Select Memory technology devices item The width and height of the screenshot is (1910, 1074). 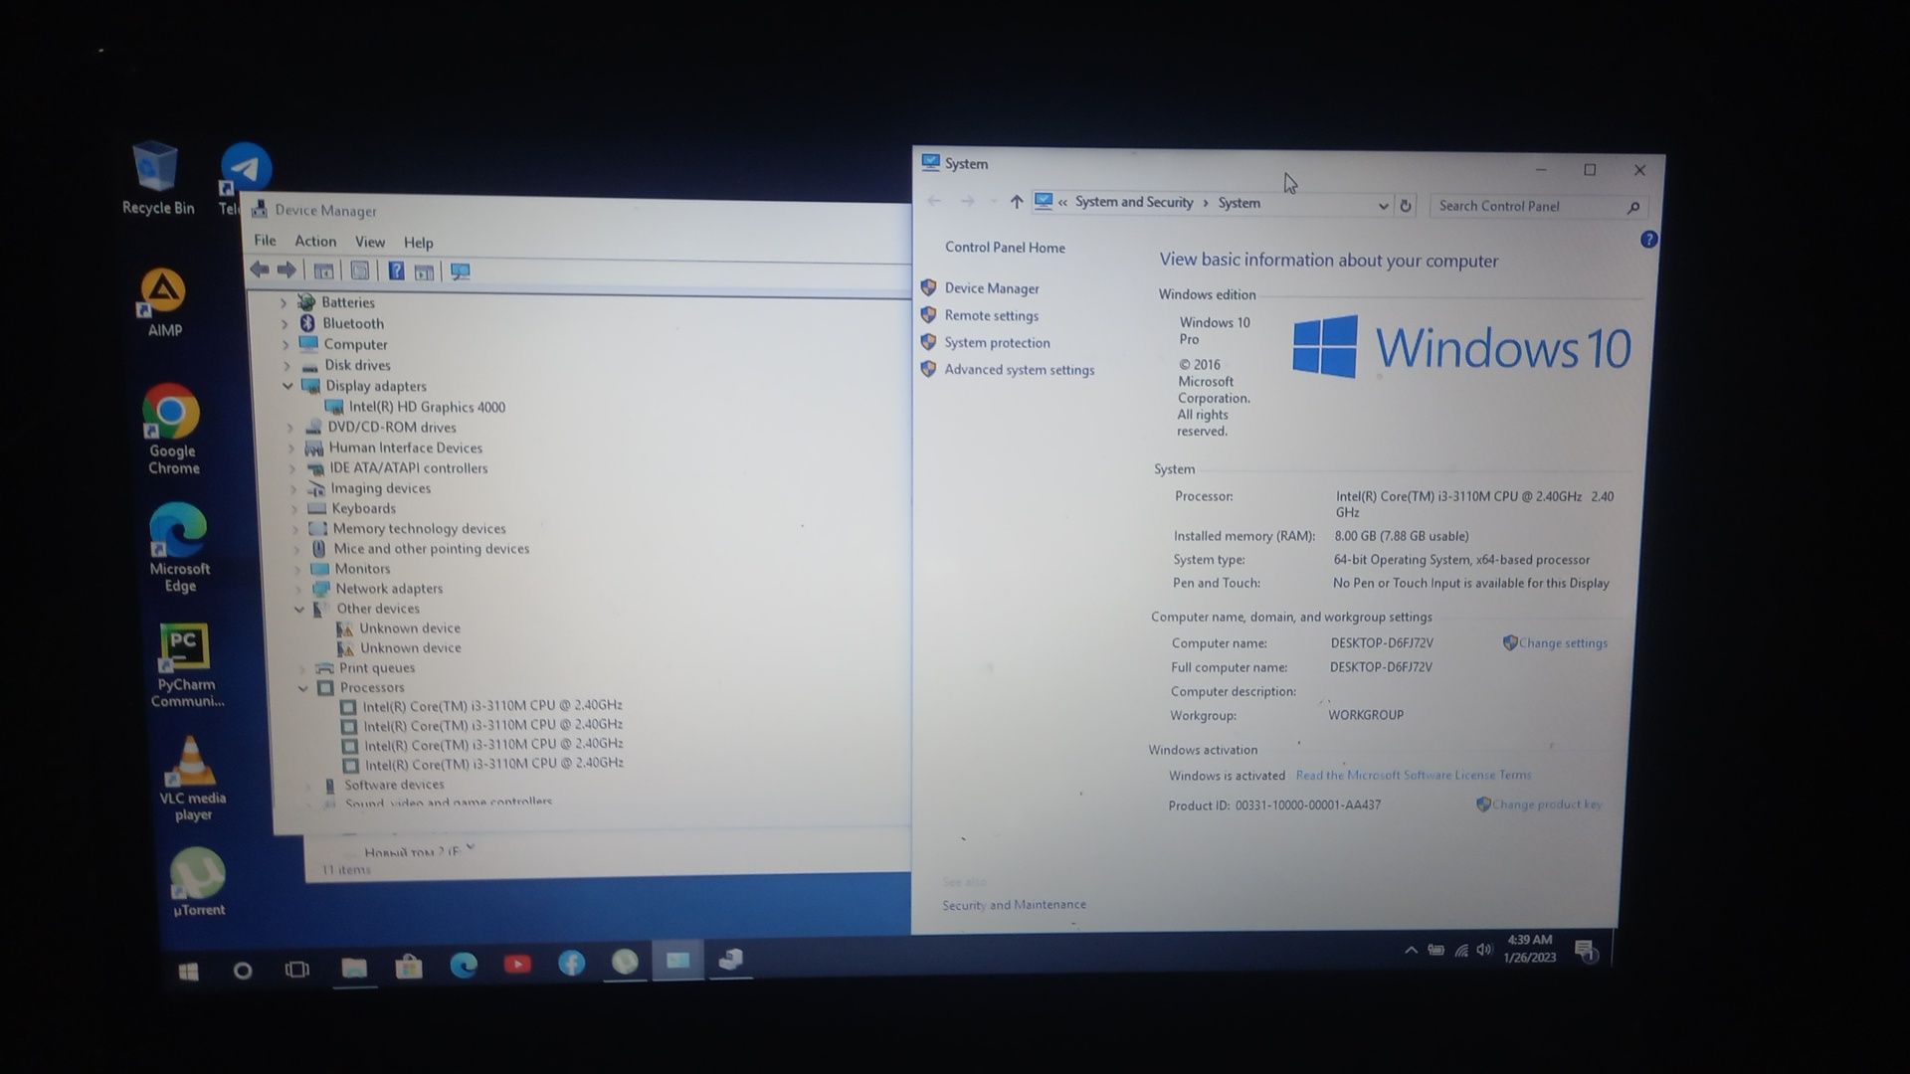click(x=419, y=529)
